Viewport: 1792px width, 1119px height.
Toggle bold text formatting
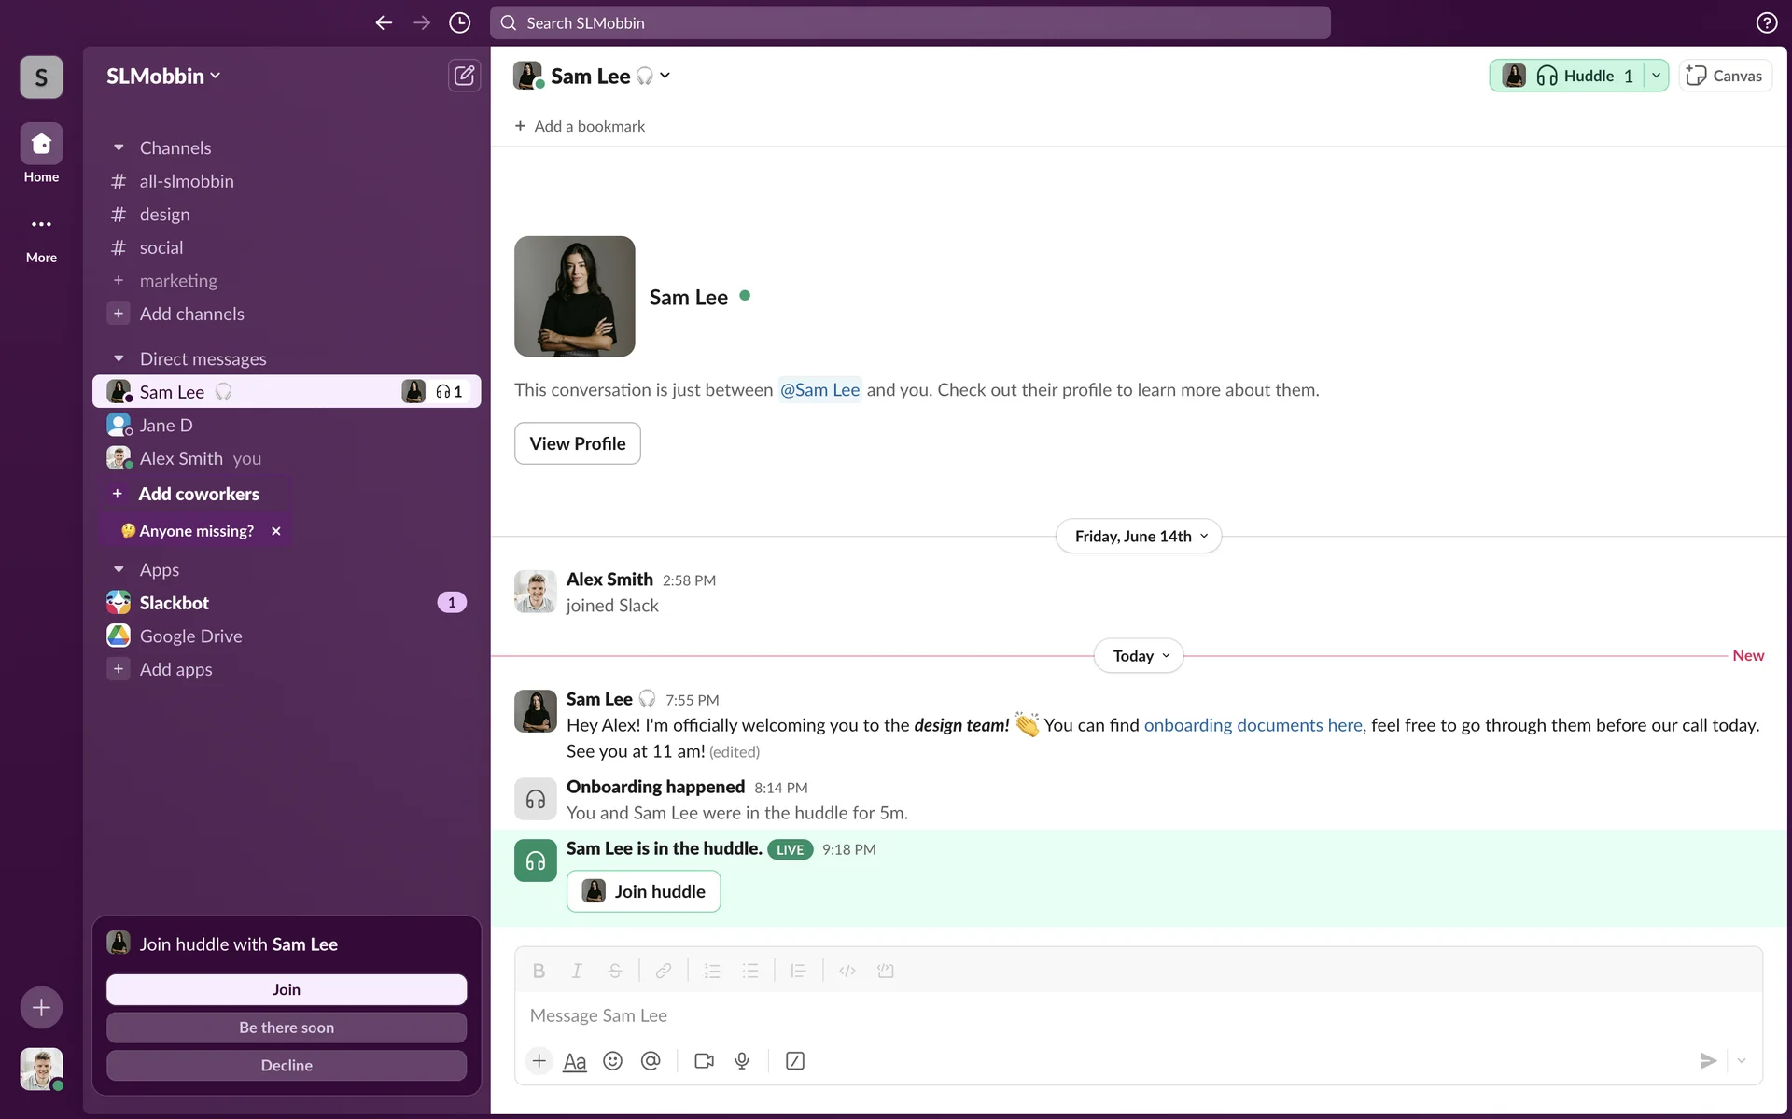(x=539, y=972)
